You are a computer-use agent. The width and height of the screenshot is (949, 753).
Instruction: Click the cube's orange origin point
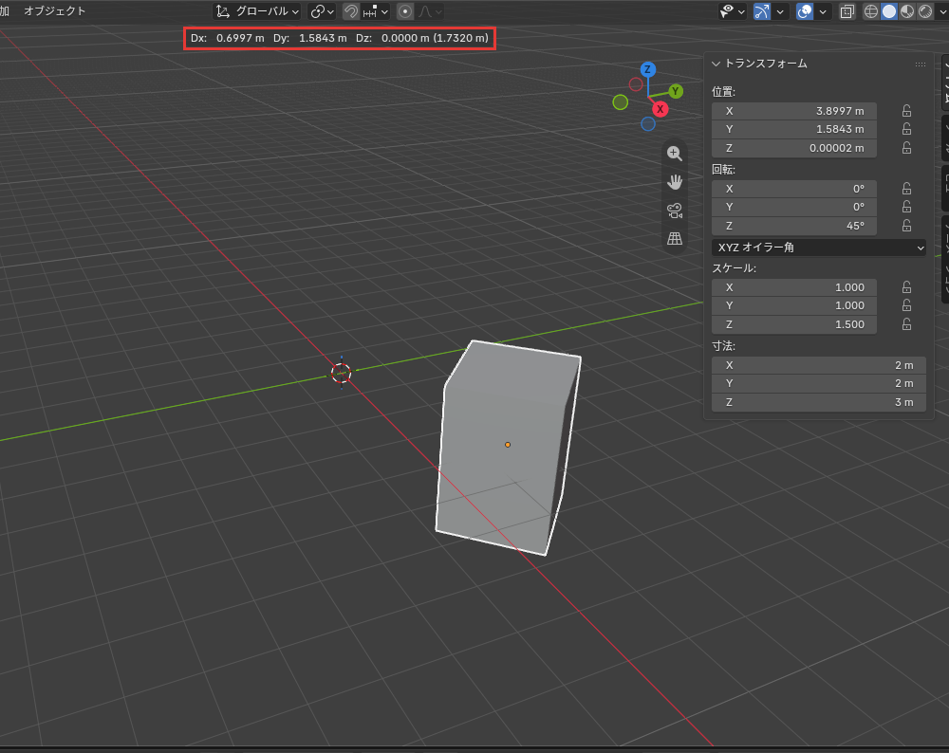[x=508, y=445]
